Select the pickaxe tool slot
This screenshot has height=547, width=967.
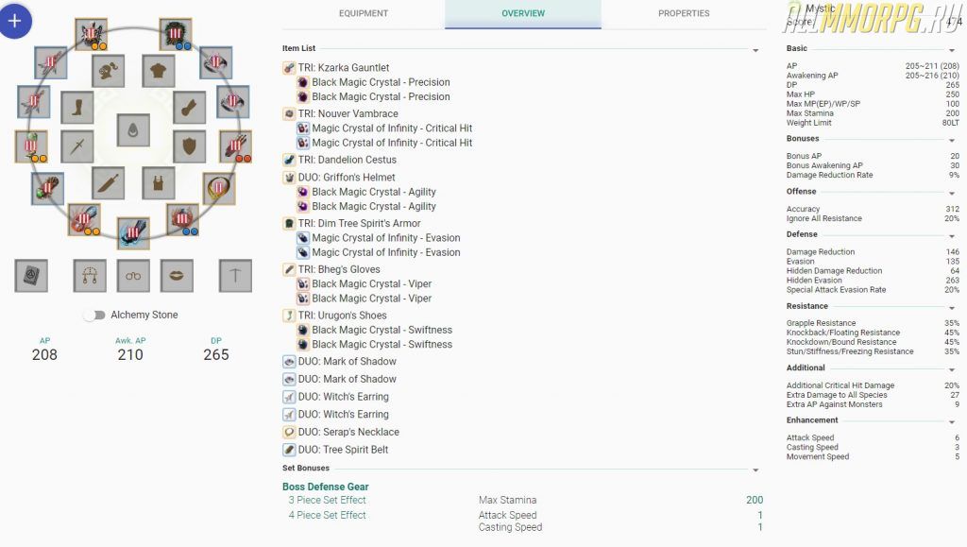(x=235, y=275)
